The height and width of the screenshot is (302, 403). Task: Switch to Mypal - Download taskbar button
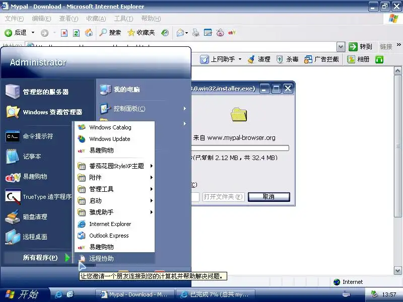tap(135, 294)
